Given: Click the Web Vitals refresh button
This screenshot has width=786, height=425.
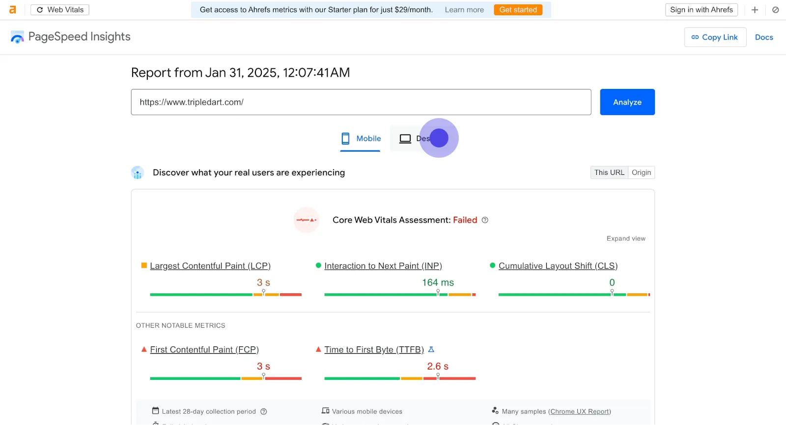Looking at the screenshot, I should (60, 10).
